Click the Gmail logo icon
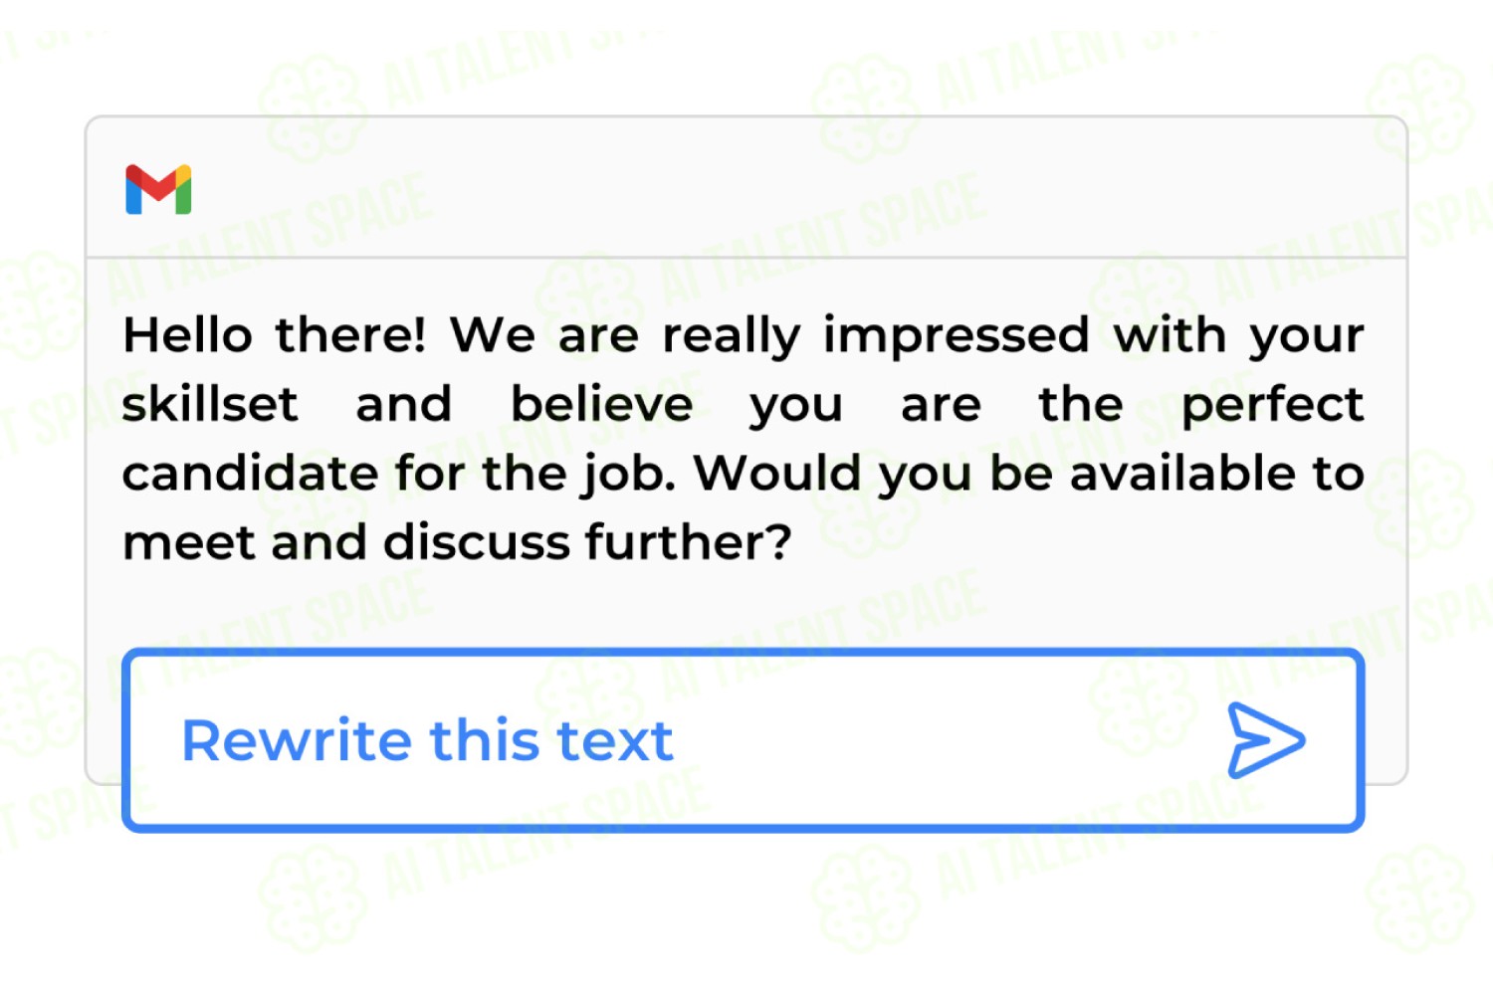 click(x=158, y=189)
